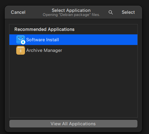
Task: Click the Recommended Applications heading
Action: click(44, 29)
